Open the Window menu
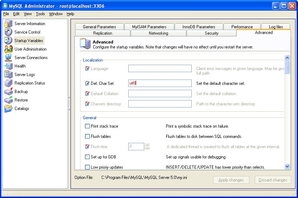298x198 pixels. point(56,14)
